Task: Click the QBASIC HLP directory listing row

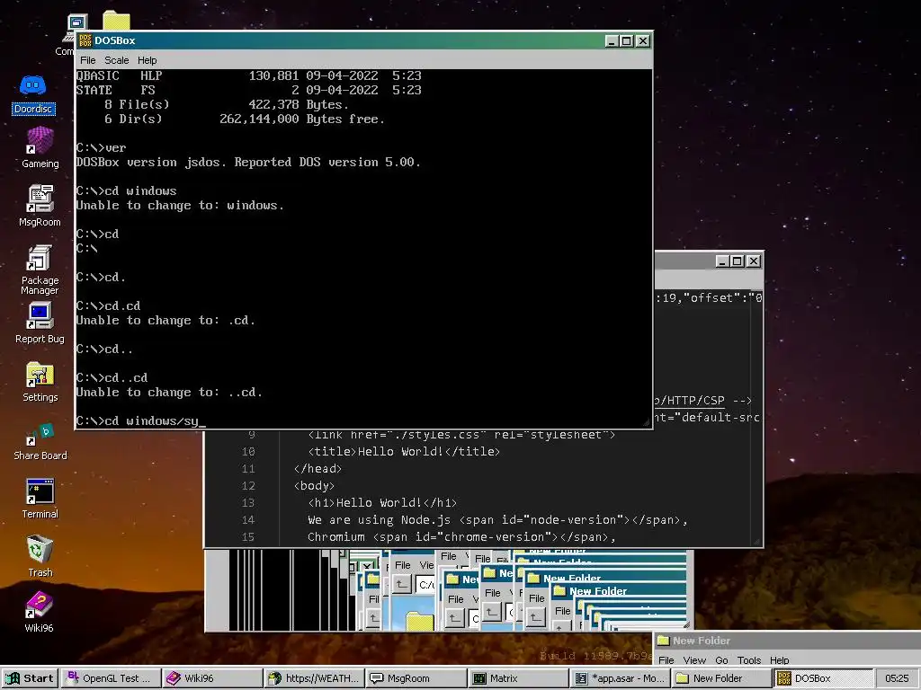Action: [248, 75]
